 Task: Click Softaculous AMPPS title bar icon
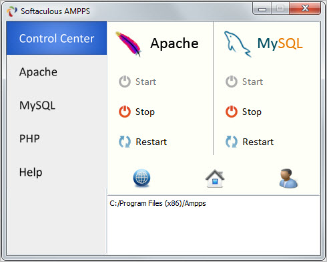[12, 11]
